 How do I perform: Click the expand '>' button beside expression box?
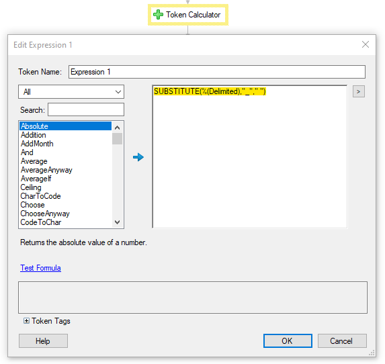click(359, 91)
